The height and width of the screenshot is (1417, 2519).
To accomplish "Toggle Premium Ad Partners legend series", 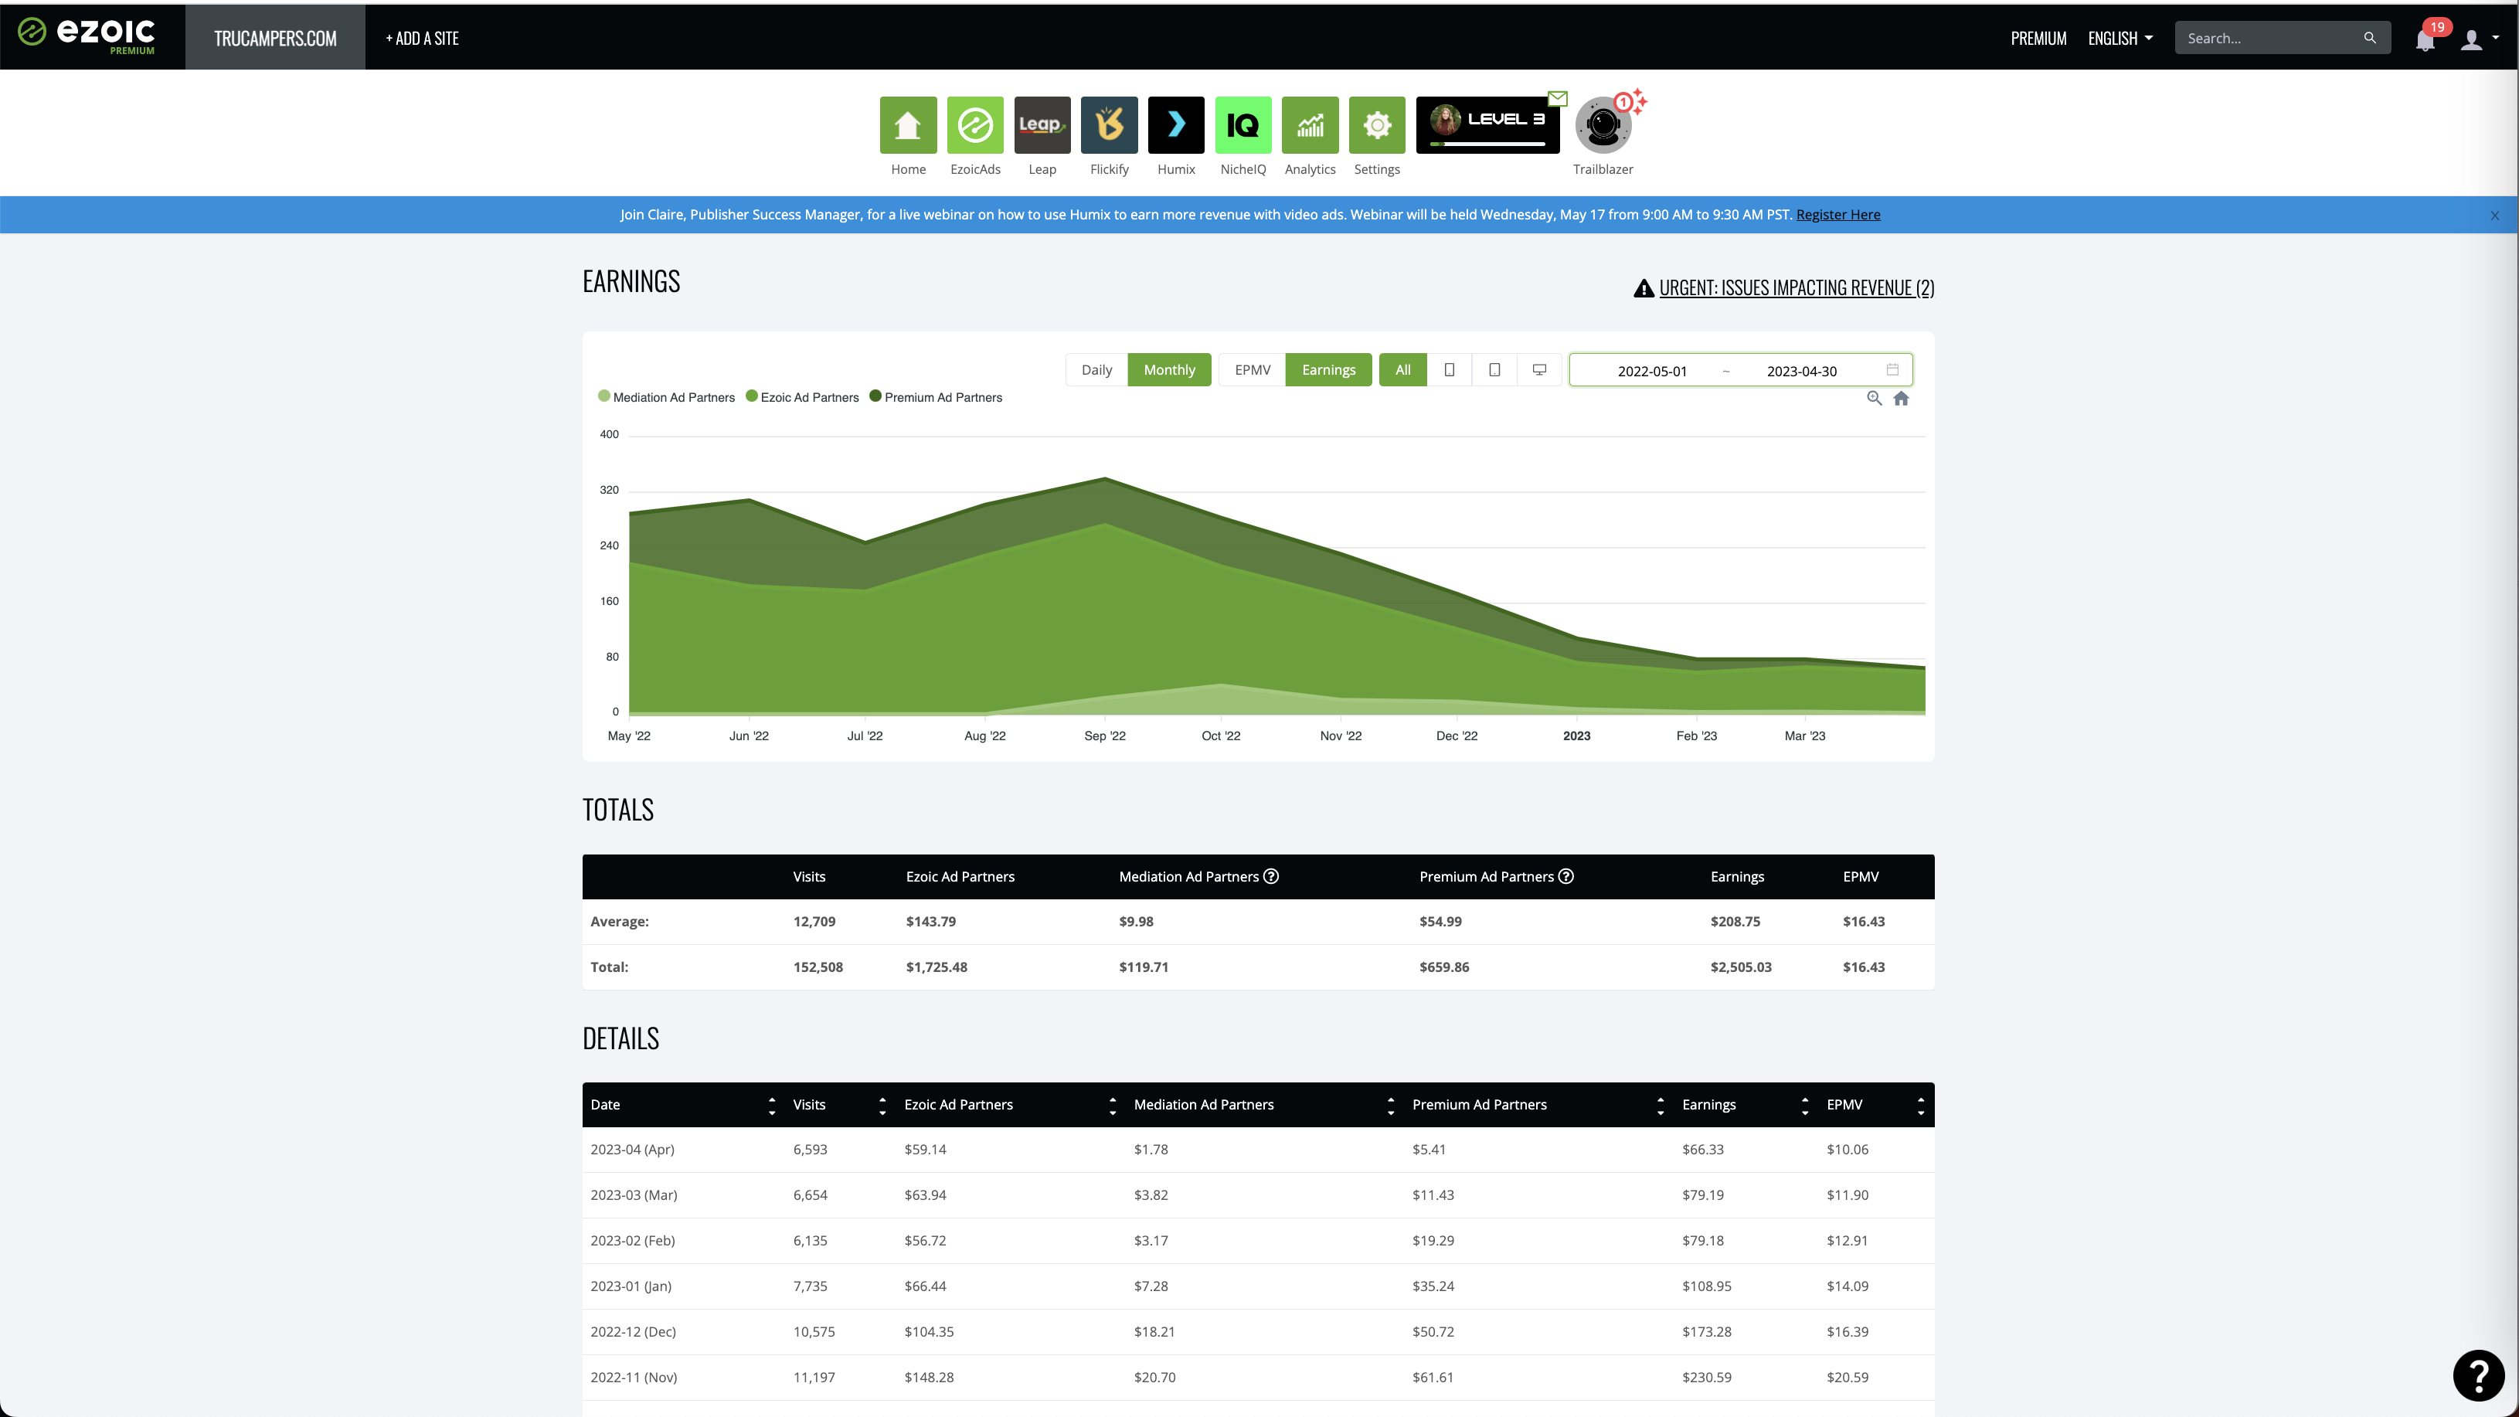I will (x=936, y=397).
